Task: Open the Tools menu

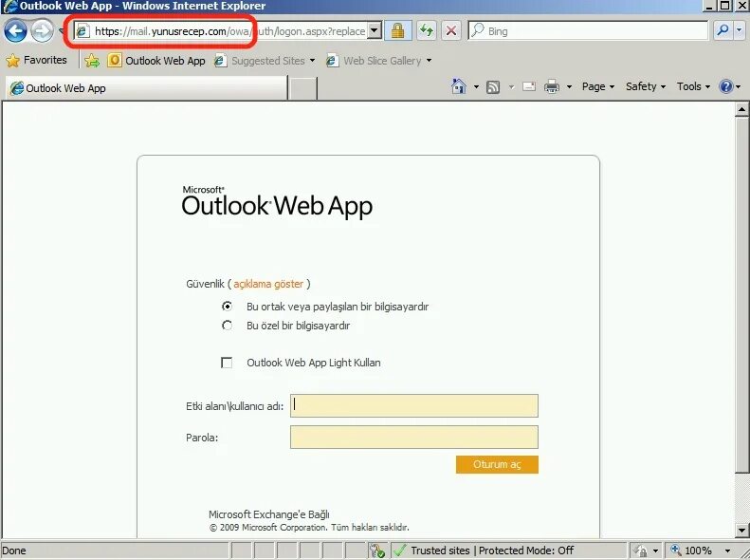Action: point(692,86)
